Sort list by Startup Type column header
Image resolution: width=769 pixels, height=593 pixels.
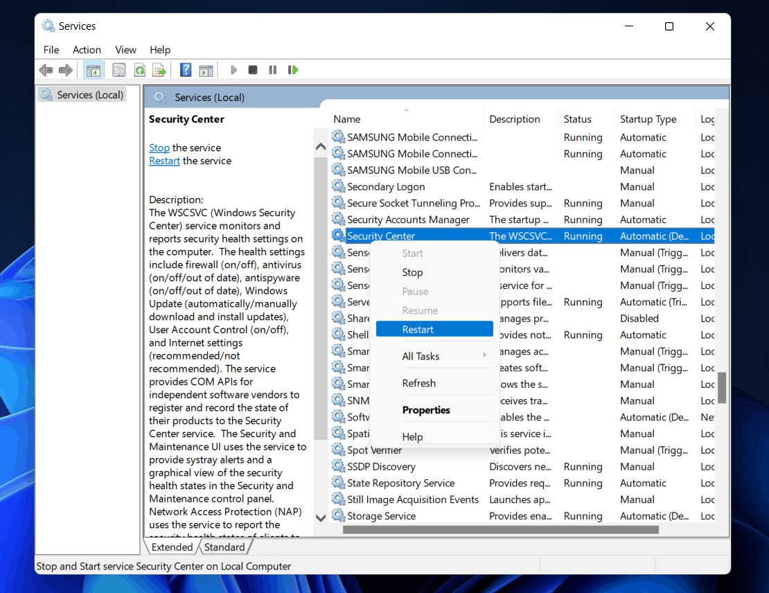coord(648,119)
